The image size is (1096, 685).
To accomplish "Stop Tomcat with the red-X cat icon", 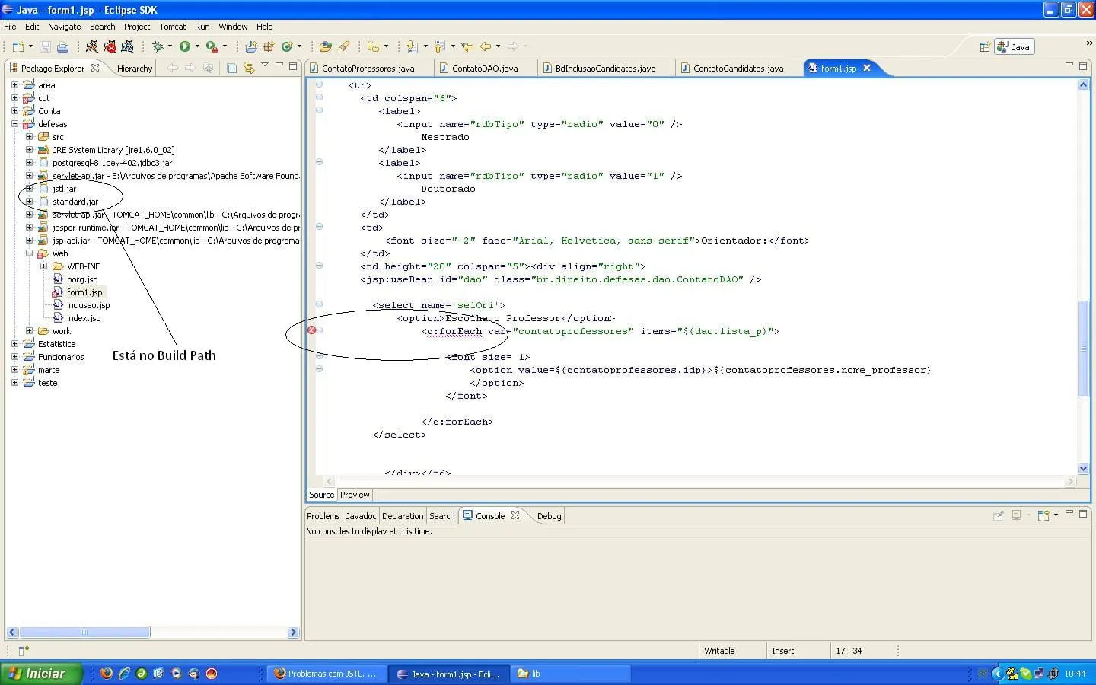I will click(x=110, y=46).
